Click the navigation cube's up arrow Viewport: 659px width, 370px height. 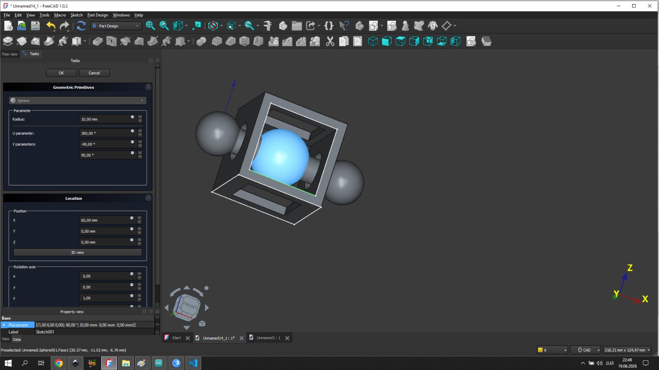(x=187, y=287)
